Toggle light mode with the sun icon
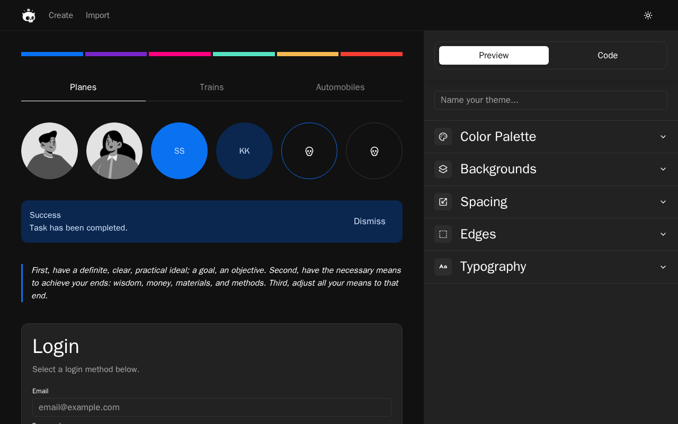 point(648,15)
